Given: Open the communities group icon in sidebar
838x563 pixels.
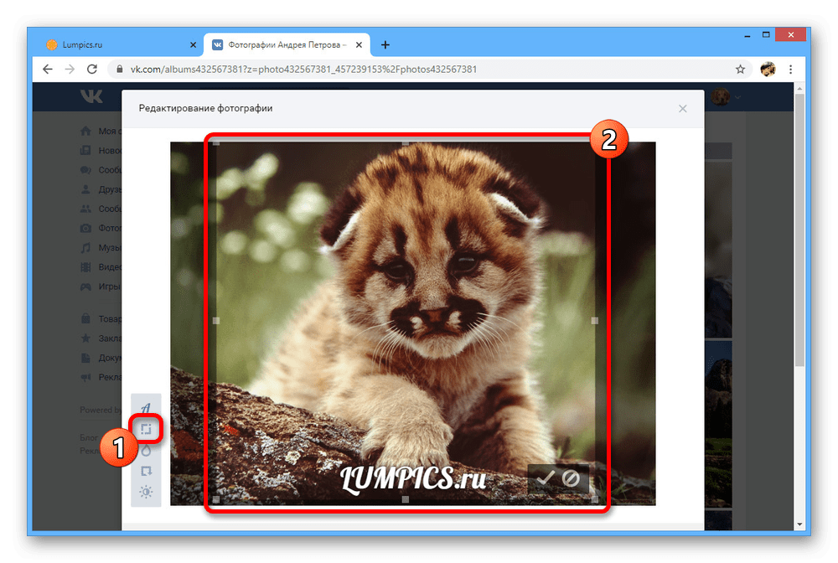Looking at the screenshot, I should coord(85,209).
